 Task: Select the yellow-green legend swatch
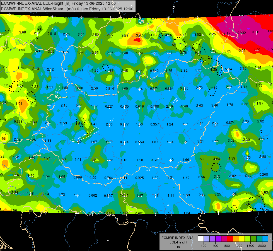tap(248, 238)
